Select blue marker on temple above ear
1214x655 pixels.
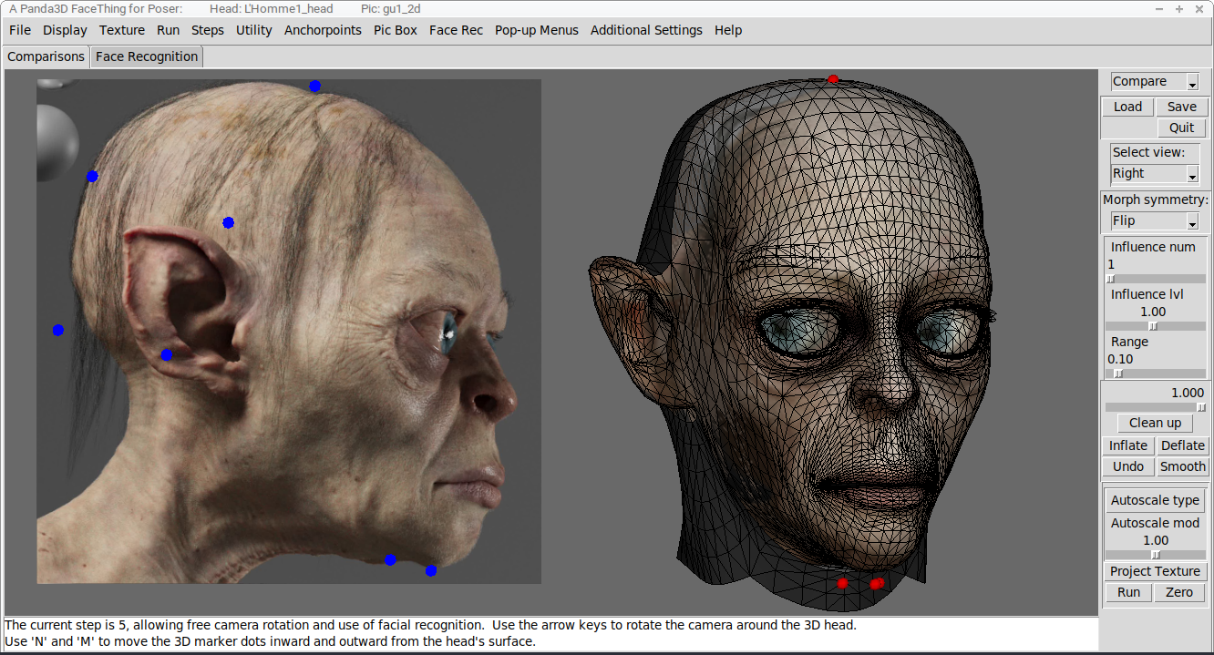coord(228,222)
